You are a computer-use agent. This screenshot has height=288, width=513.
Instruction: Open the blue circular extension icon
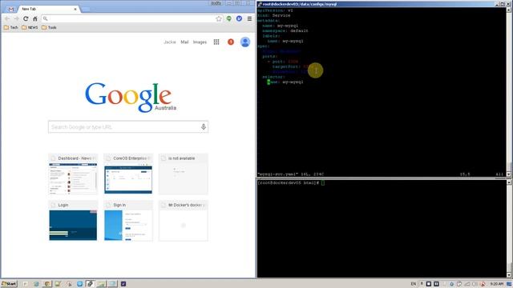pyautogui.click(x=239, y=19)
